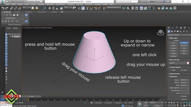Click the Sphere primitive button
The image size is (191, 107).
[x=174, y=45]
